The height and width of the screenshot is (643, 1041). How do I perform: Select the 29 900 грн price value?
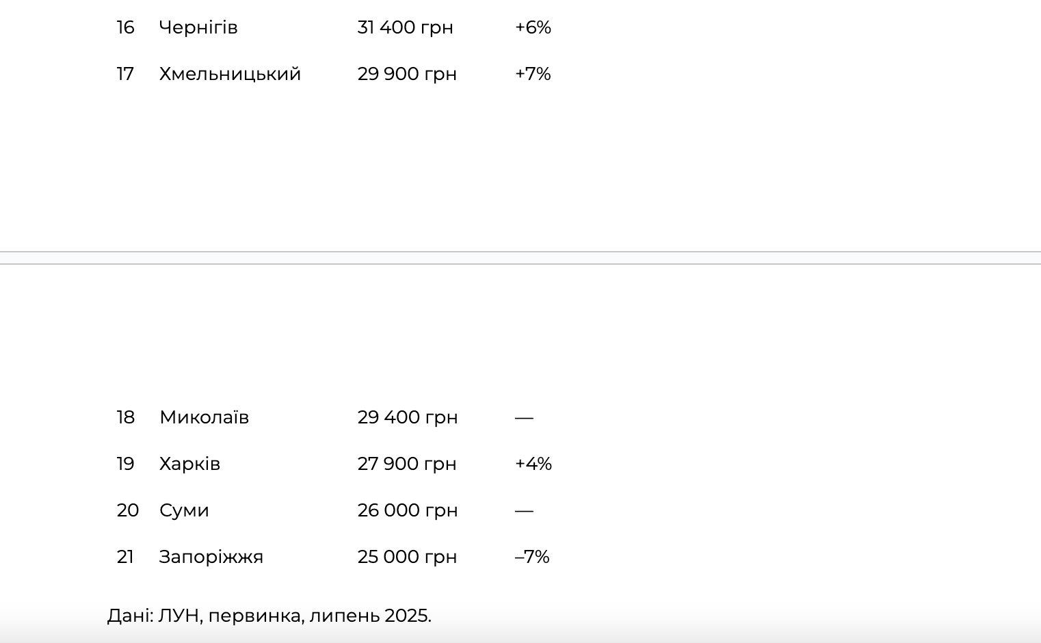point(407,74)
